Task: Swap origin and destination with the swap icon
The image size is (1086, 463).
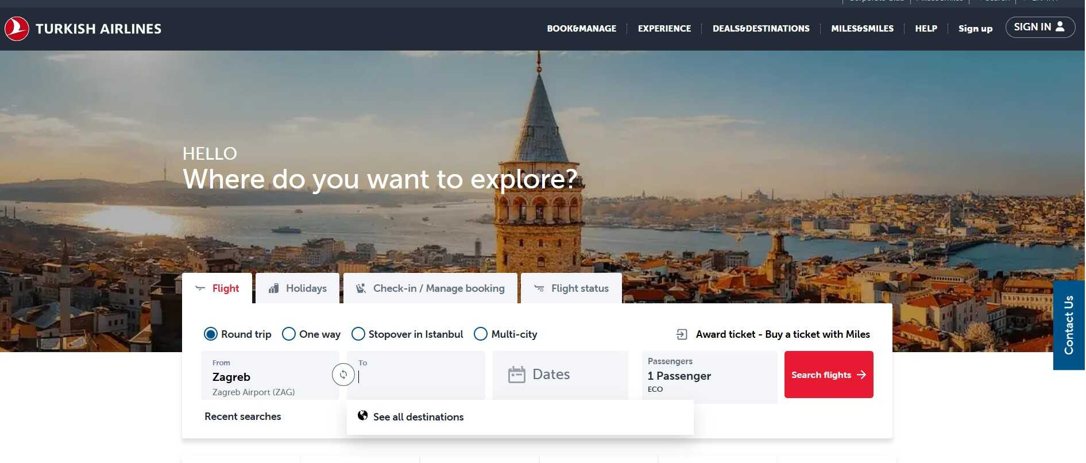Action: (x=343, y=375)
